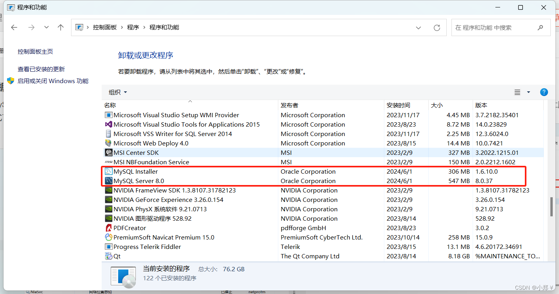This screenshot has height=294, width=559.
Task: Open 查看已安装的更新 link
Action: tap(41, 69)
